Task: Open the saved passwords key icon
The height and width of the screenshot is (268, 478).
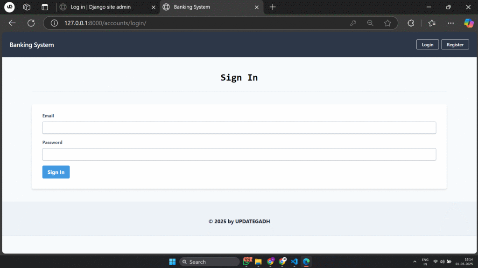Action: pos(353,23)
